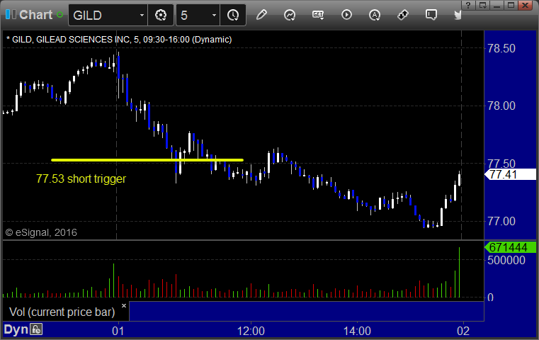This screenshot has width=539, height=340.
Task: Select the yellow short trigger line
Action: point(147,160)
